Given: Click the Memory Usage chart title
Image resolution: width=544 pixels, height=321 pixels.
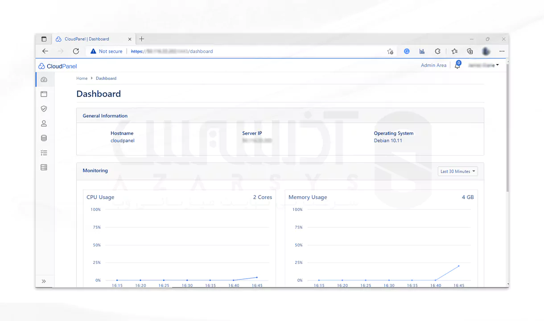Looking at the screenshot, I should tap(308, 197).
